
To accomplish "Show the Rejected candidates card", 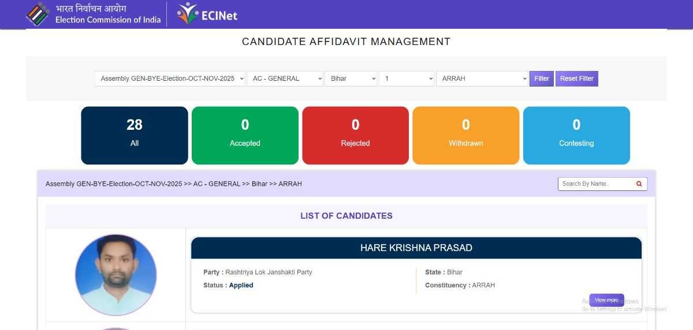I will (x=355, y=136).
